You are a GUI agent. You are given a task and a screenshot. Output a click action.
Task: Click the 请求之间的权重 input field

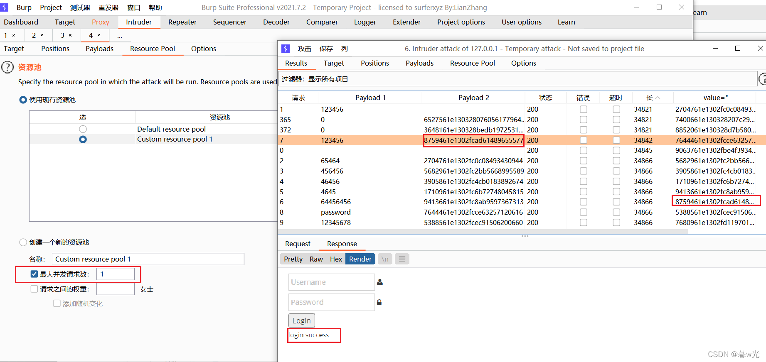pyautogui.click(x=116, y=289)
